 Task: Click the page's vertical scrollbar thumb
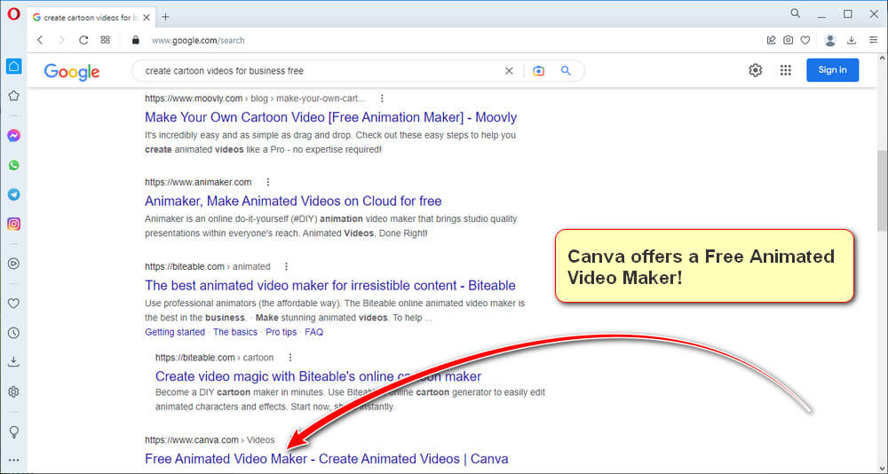[x=883, y=190]
